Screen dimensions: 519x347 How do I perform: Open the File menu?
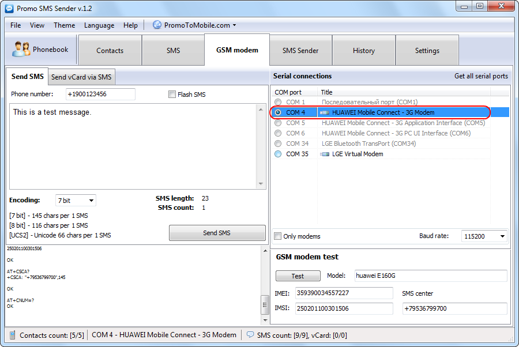(x=16, y=25)
